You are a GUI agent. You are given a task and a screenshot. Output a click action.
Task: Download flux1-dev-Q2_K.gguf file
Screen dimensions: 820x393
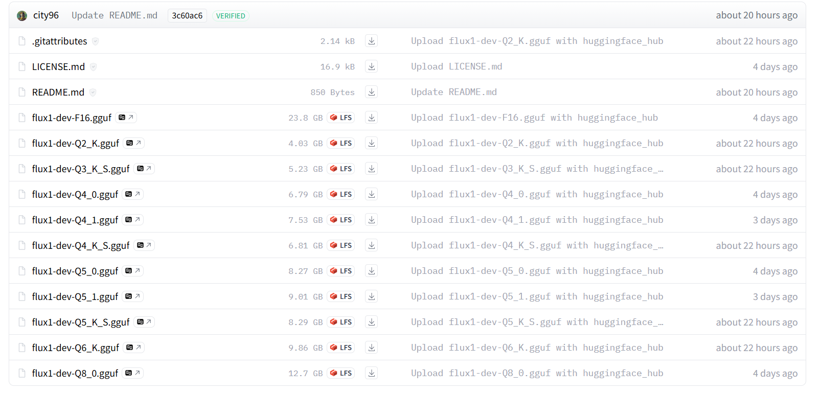(x=372, y=143)
